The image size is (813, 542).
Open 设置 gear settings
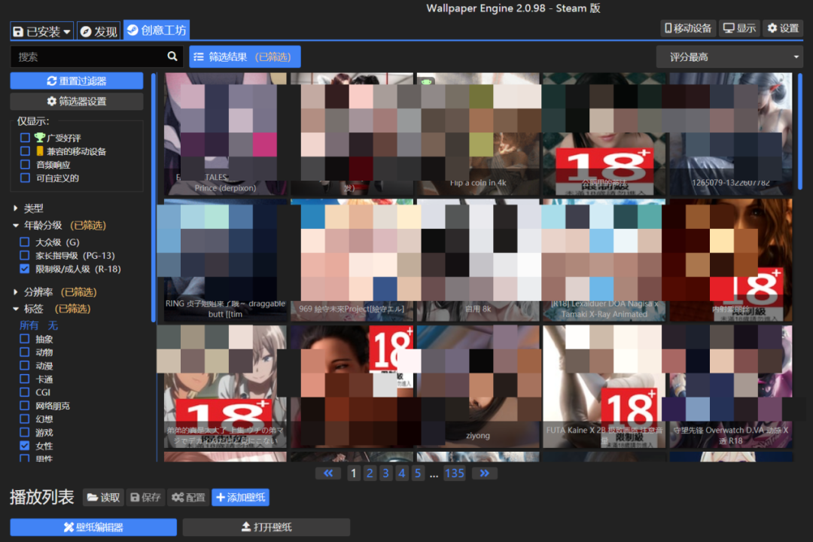tap(783, 28)
